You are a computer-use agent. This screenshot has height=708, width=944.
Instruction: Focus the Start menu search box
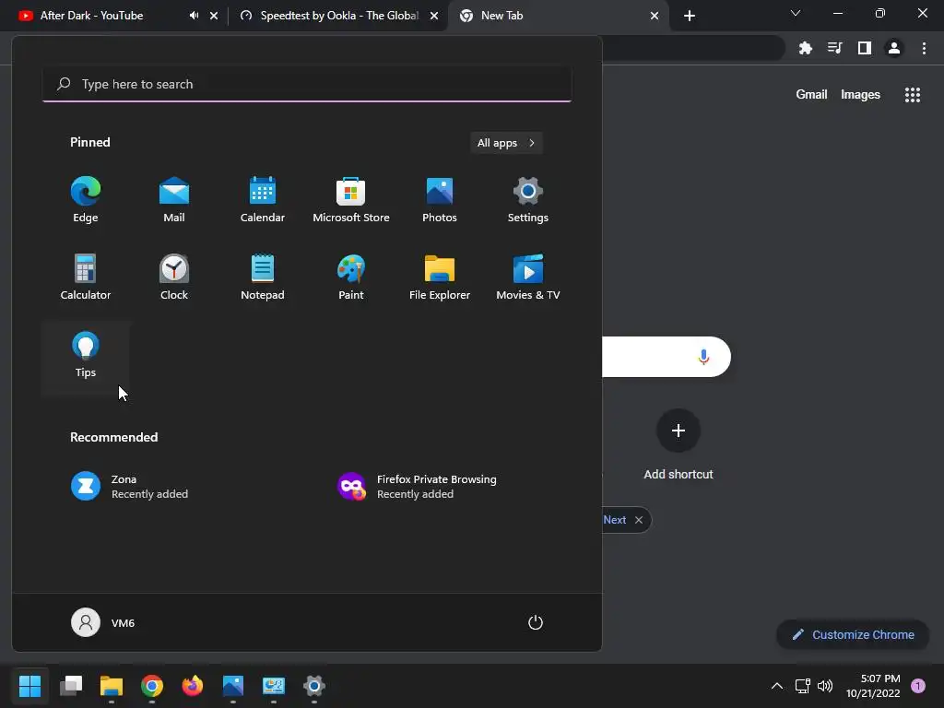pyautogui.click(x=307, y=84)
